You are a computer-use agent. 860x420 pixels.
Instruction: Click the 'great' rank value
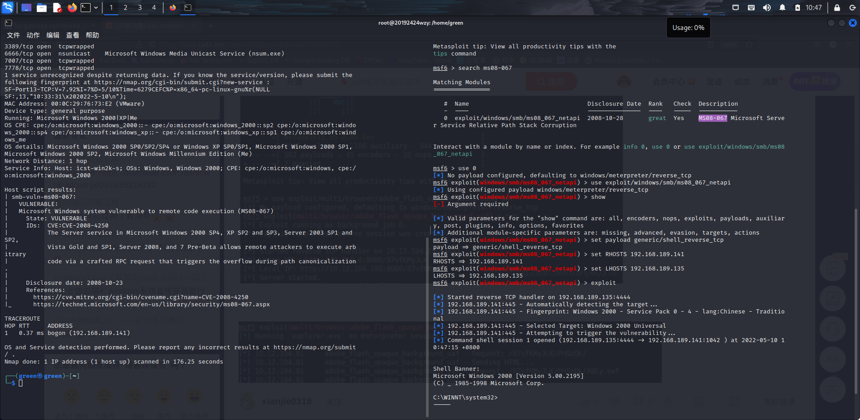click(657, 118)
